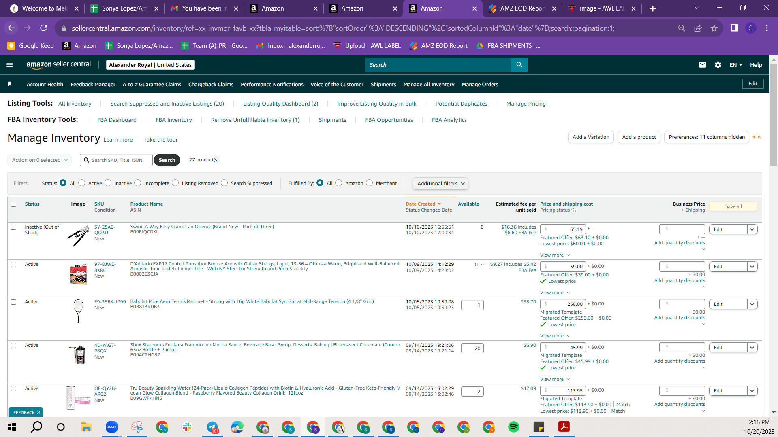
Task: Switch to the Welcome to Mel browser tab
Action: click(44, 8)
